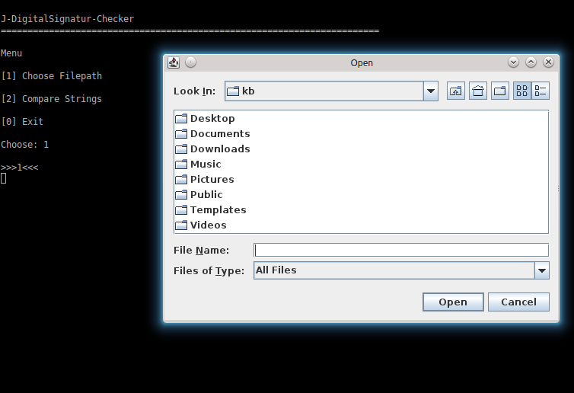
Task: Select the Pictures folder
Action: pyautogui.click(x=205, y=180)
